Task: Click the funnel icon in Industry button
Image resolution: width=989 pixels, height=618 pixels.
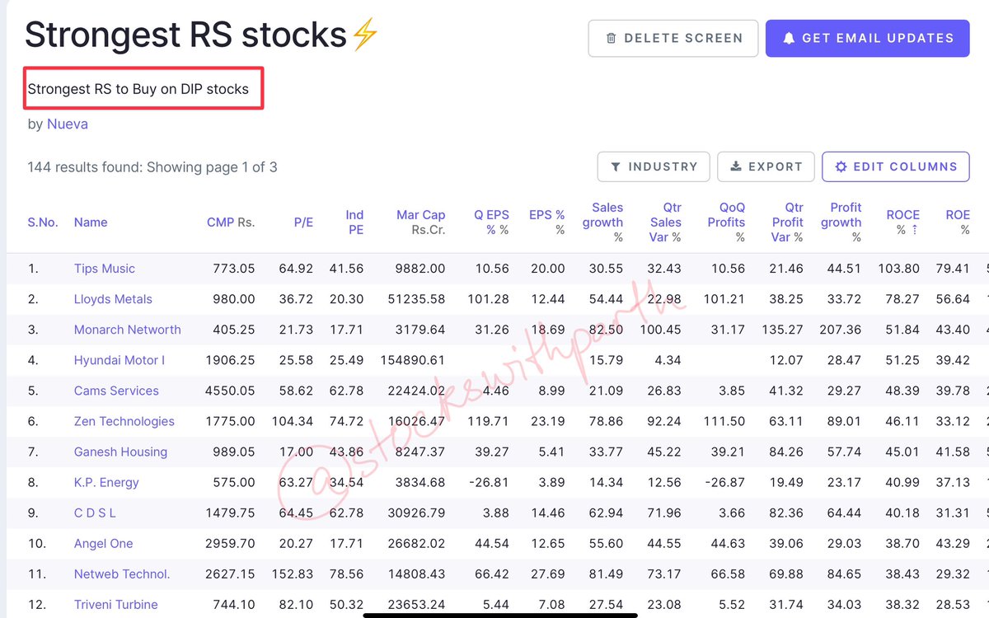Action: pyautogui.click(x=616, y=166)
